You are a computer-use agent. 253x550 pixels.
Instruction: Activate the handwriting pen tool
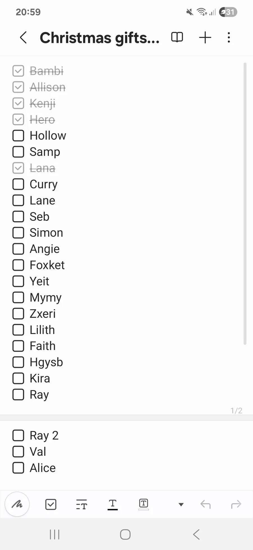(x=17, y=504)
